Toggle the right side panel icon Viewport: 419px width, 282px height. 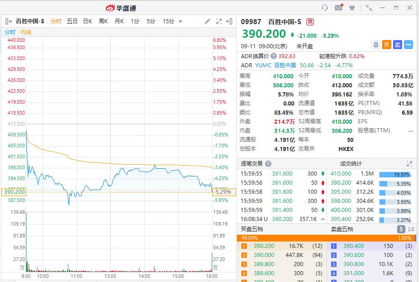(x=230, y=21)
